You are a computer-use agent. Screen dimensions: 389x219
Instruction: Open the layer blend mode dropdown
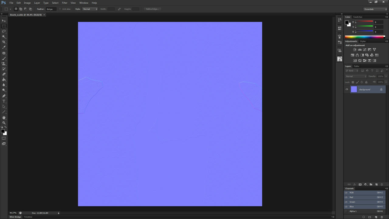tap(356, 76)
